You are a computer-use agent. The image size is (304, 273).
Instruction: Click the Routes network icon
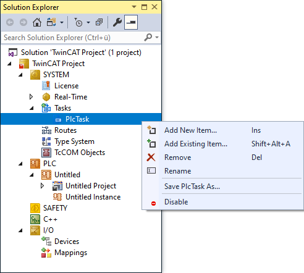click(46, 130)
